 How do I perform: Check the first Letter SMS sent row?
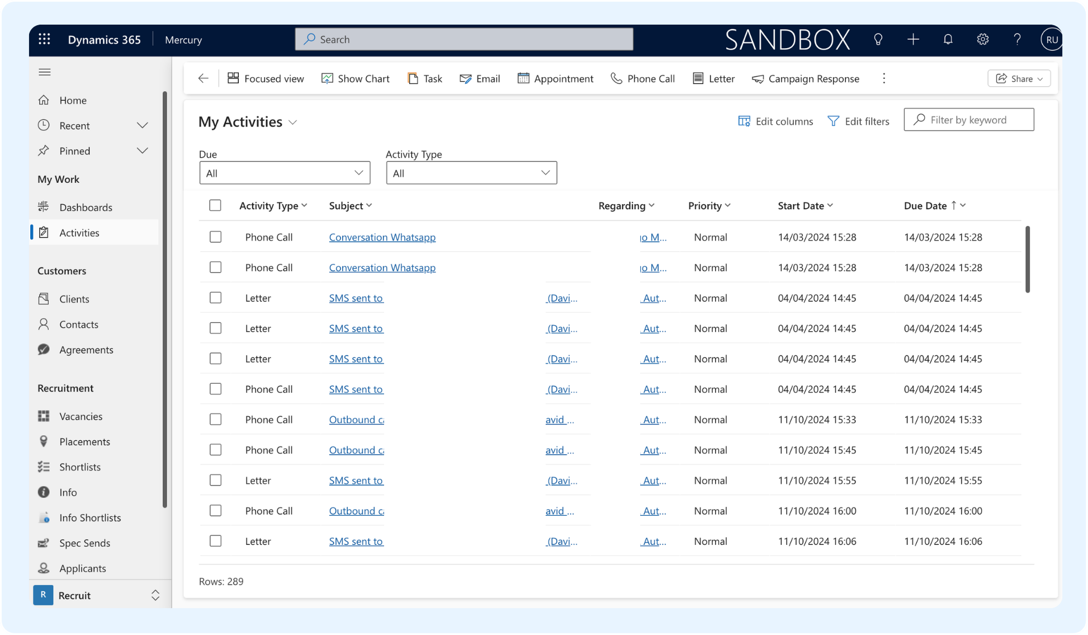(x=215, y=298)
